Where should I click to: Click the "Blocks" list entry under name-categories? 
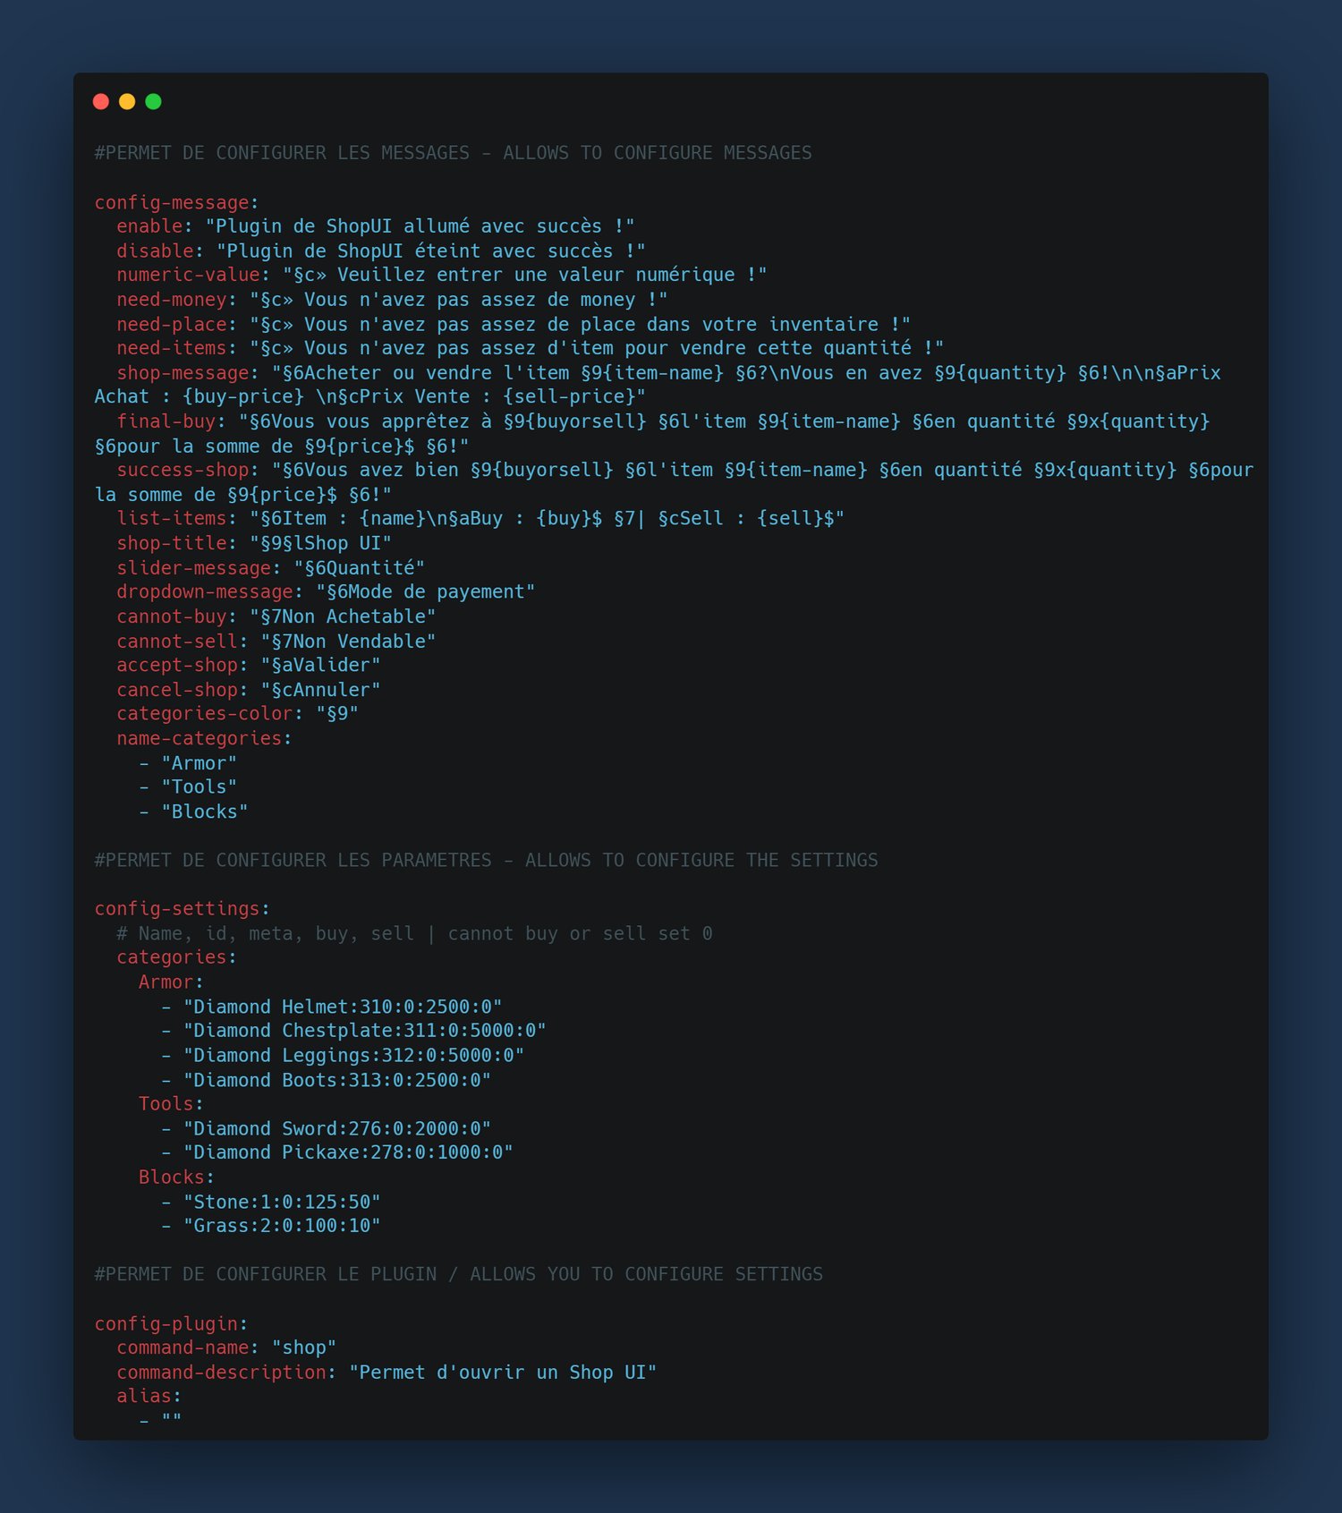point(205,812)
